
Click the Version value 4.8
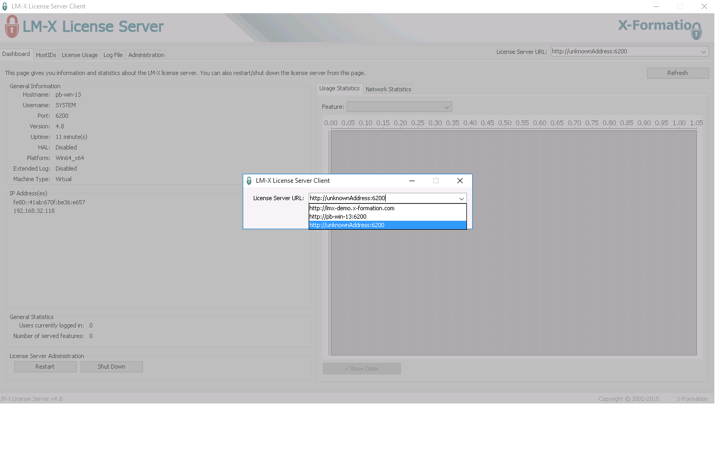[60, 126]
